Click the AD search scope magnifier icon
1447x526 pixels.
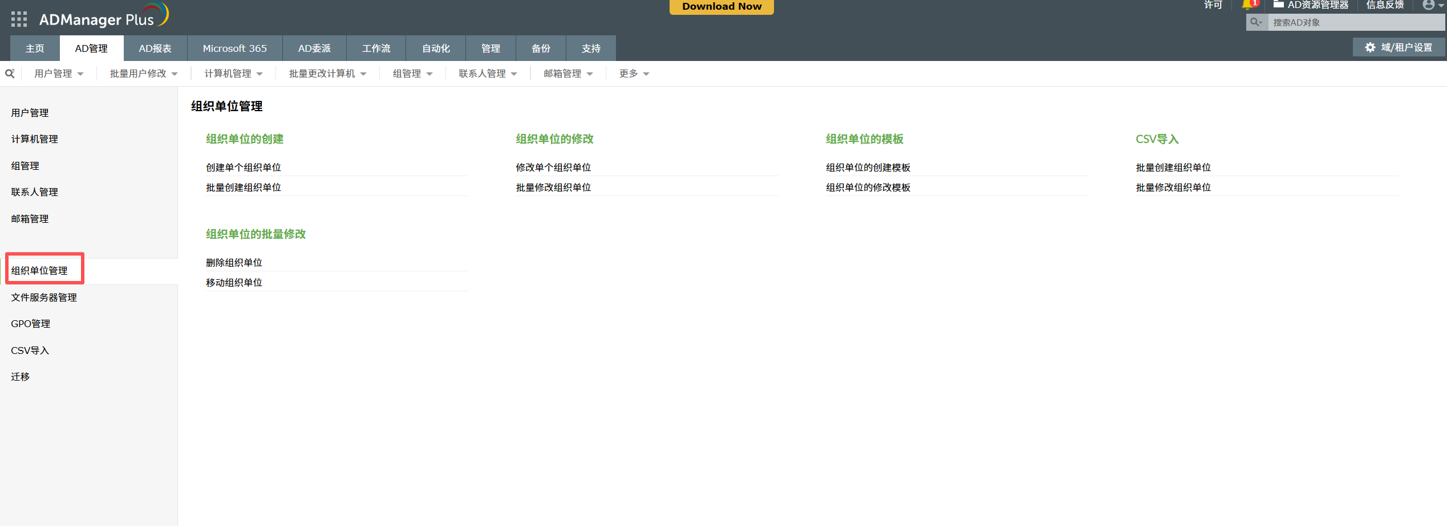pyautogui.click(x=1256, y=22)
